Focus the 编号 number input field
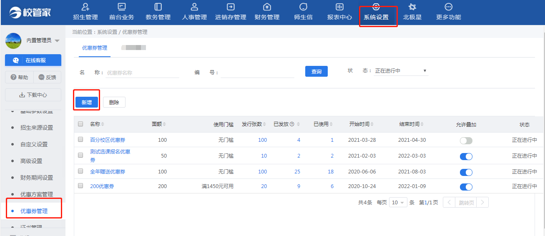The height and width of the screenshot is (236, 545). pyautogui.click(x=257, y=73)
